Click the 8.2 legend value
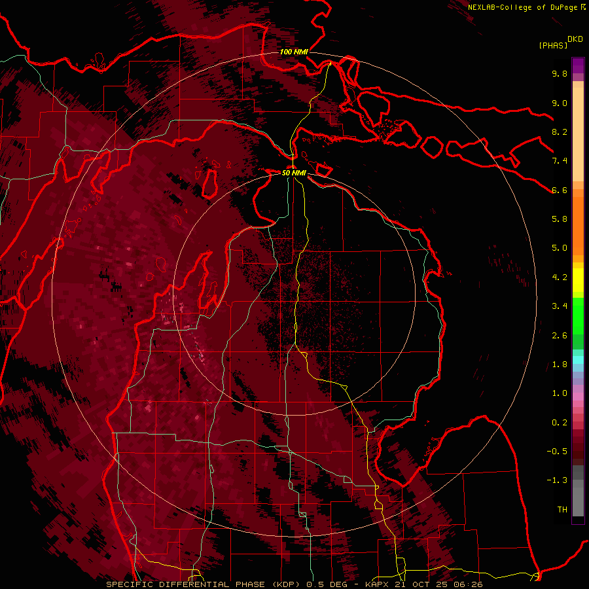This screenshot has width=589, height=589. coord(560,132)
